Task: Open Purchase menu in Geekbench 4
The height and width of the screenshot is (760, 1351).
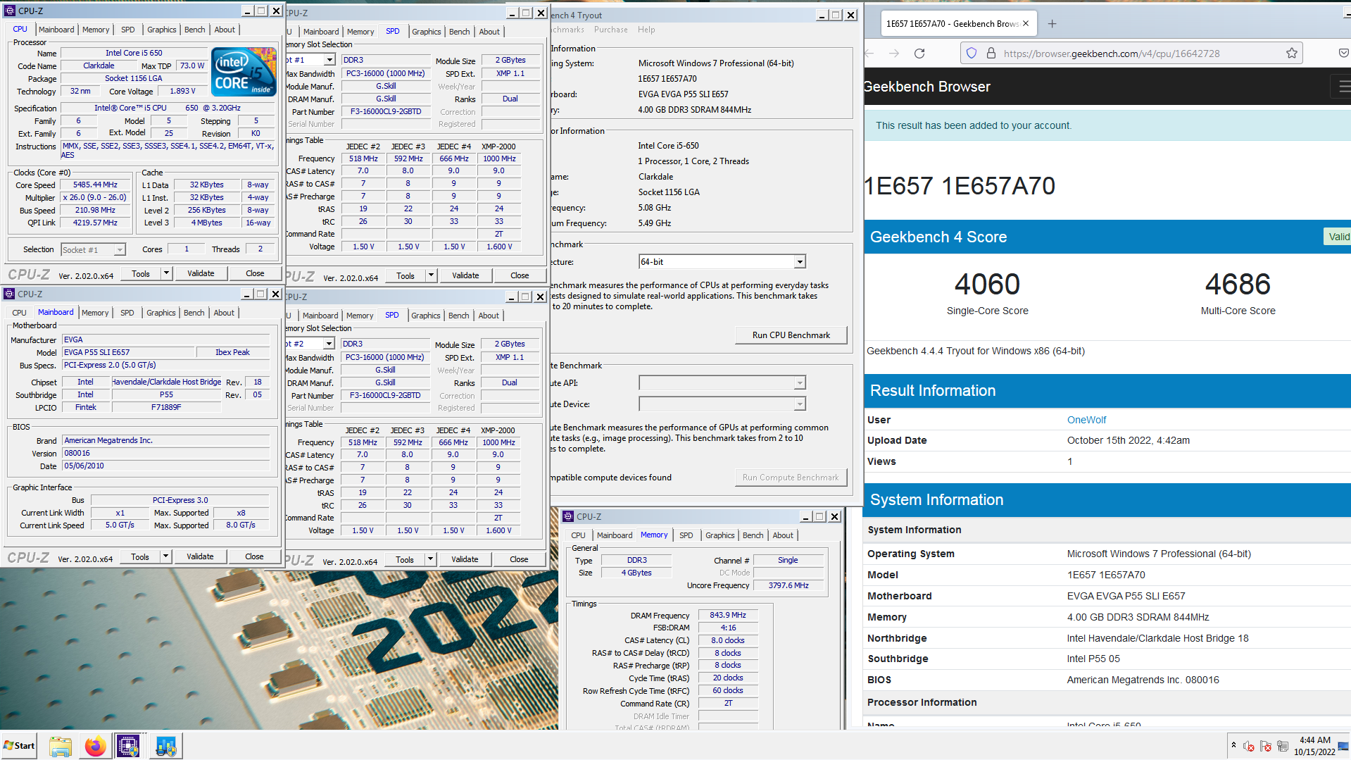Action: pyautogui.click(x=610, y=30)
